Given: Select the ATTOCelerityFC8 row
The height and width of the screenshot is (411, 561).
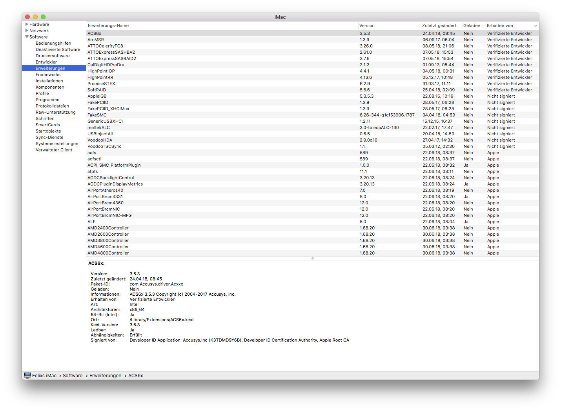Looking at the screenshot, I should (313, 46).
